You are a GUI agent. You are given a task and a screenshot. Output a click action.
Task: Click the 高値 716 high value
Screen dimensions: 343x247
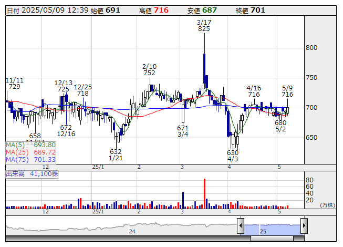click(x=154, y=11)
